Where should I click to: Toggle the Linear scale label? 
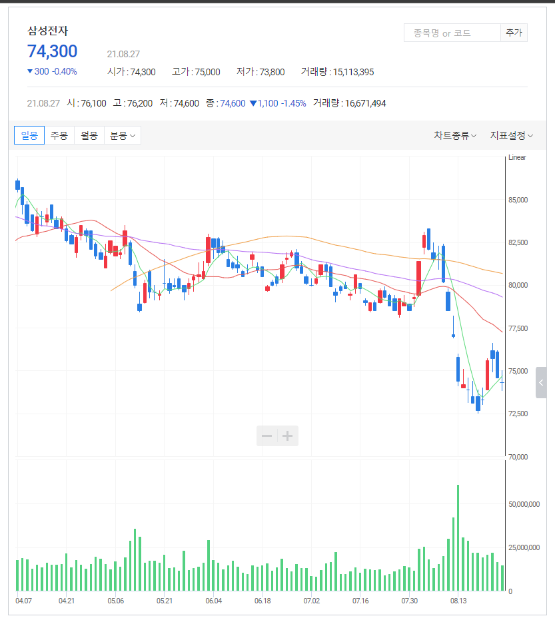(x=517, y=157)
